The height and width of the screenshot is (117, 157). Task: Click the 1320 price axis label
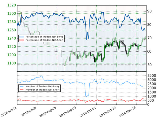tap(12, 5)
